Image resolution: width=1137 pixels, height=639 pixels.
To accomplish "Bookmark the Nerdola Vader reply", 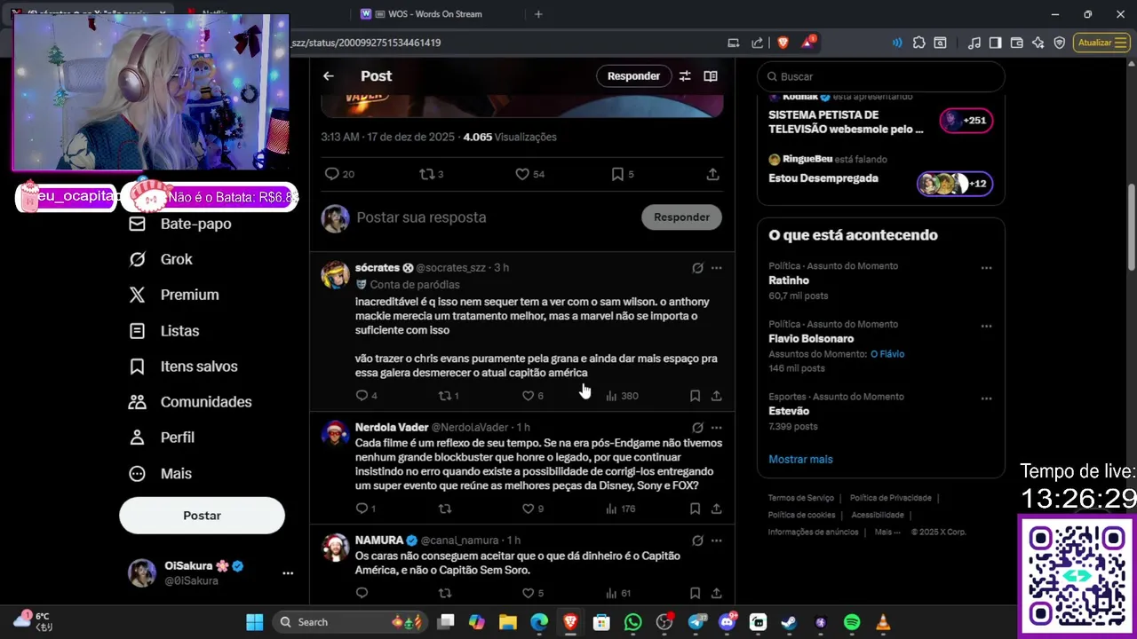I will click(x=695, y=509).
